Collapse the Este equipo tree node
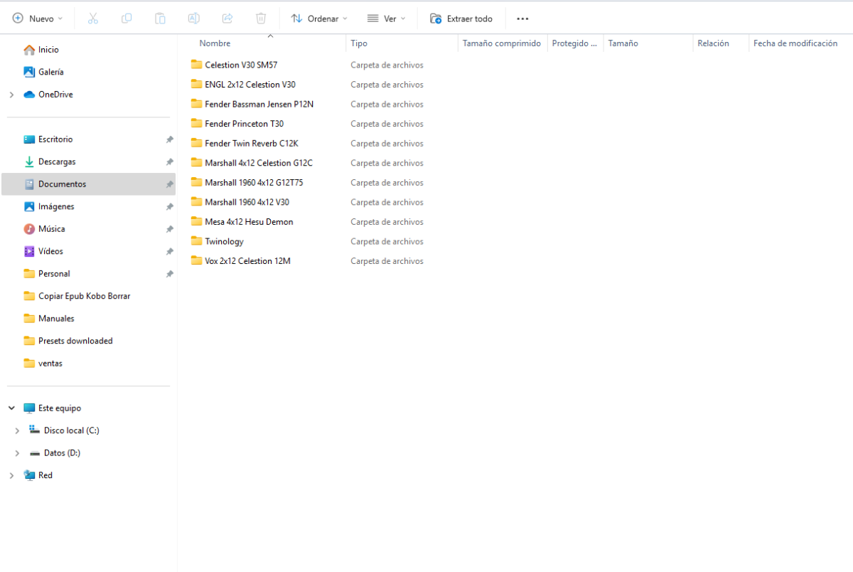The height and width of the screenshot is (572, 853). 11,408
